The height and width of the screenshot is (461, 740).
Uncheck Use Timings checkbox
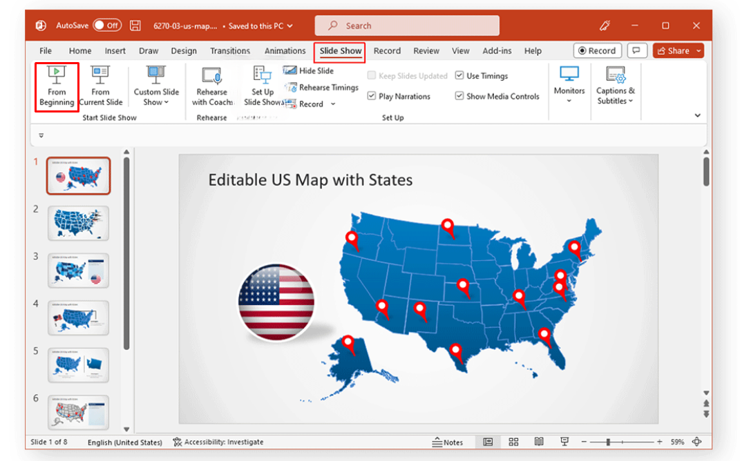coord(482,76)
